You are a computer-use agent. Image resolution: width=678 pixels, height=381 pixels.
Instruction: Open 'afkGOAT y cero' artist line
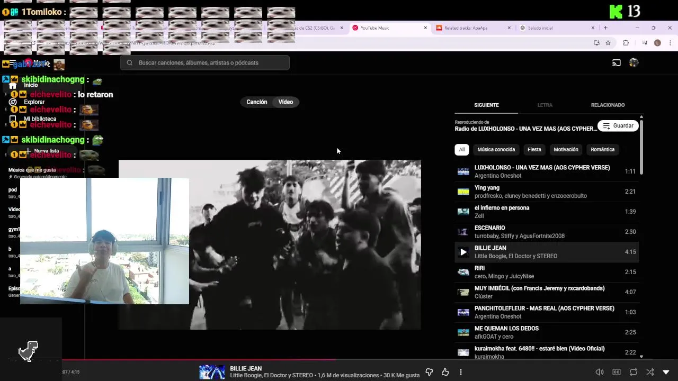click(494, 337)
